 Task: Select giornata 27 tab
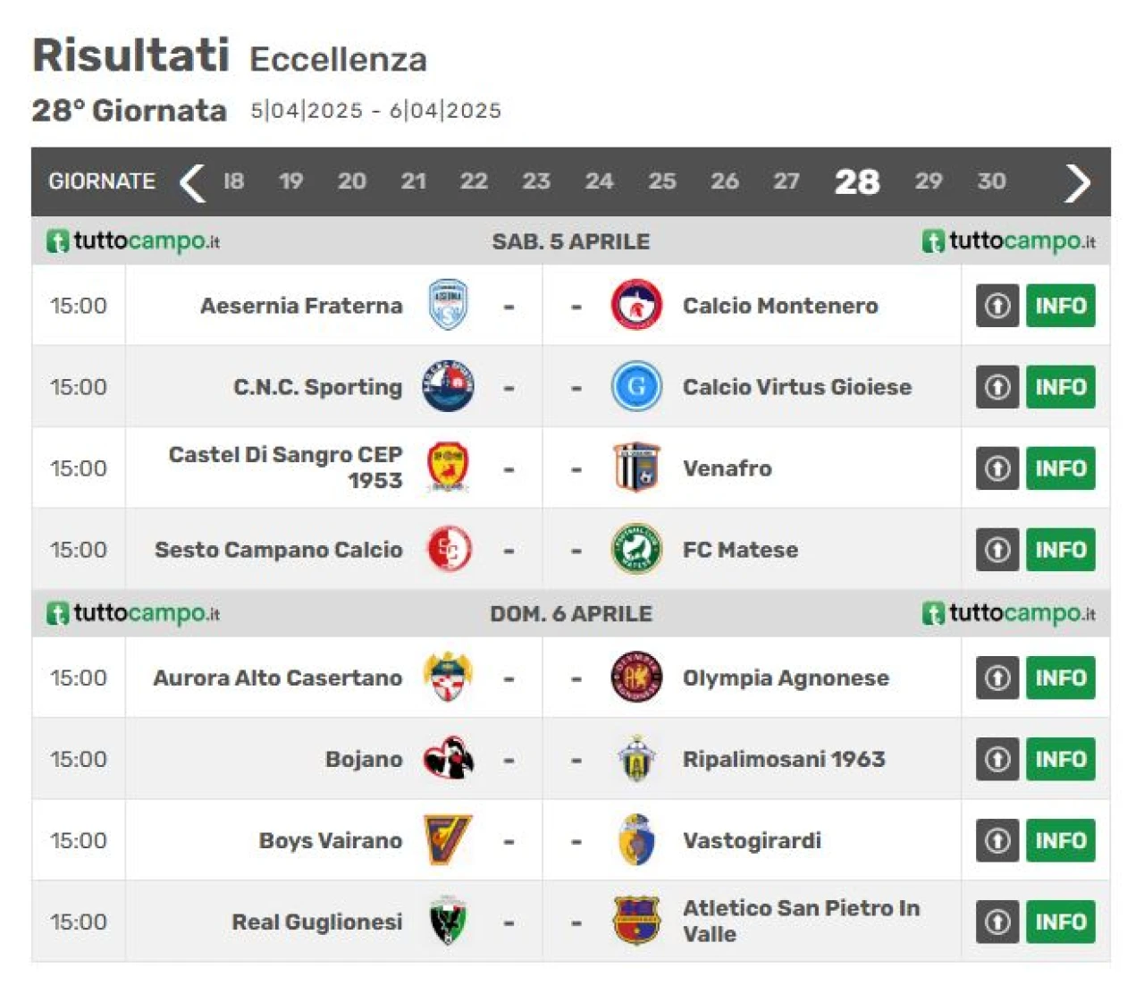(786, 181)
